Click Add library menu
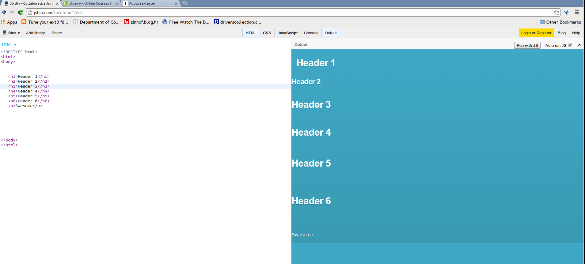Image resolution: width=585 pixels, height=264 pixels. pyautogui.click(x=36, y=33)
